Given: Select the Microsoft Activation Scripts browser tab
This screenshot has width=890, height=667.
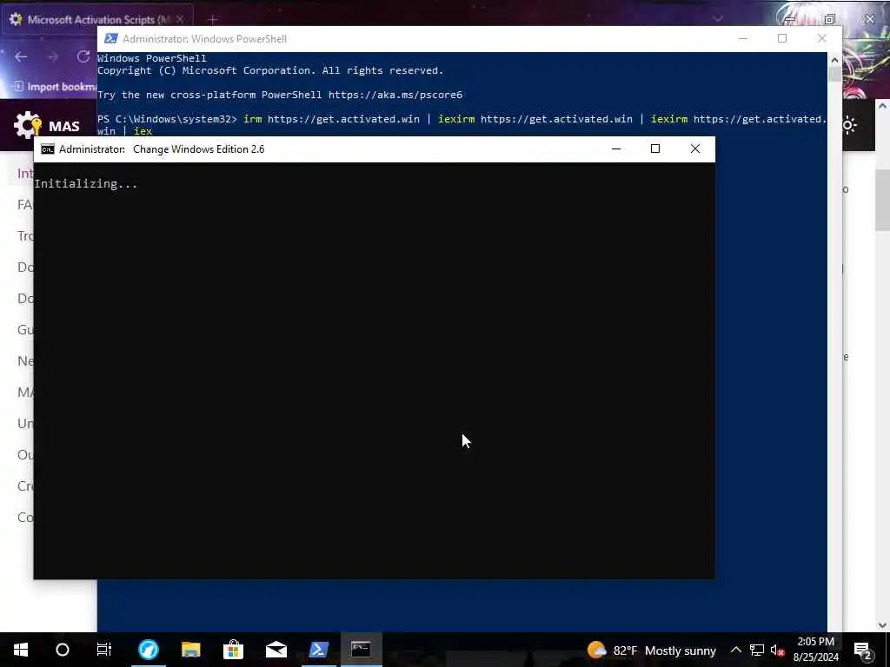Looking at the screenshot, I should [x=97, y=19].
